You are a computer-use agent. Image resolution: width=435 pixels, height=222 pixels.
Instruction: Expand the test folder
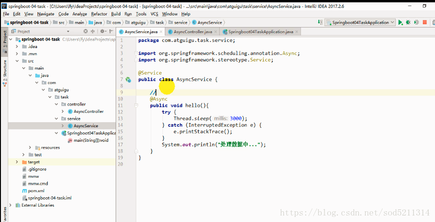tap(23, 155)
